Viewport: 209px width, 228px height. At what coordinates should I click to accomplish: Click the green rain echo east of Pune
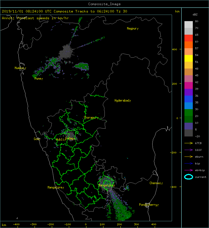82,66
